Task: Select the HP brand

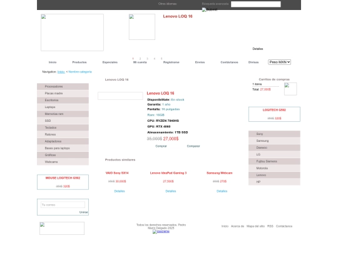Action: tap(274, 182)
